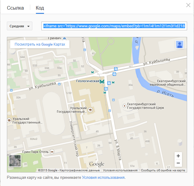
Task: Click building number 43а on map
Action: 131,85
